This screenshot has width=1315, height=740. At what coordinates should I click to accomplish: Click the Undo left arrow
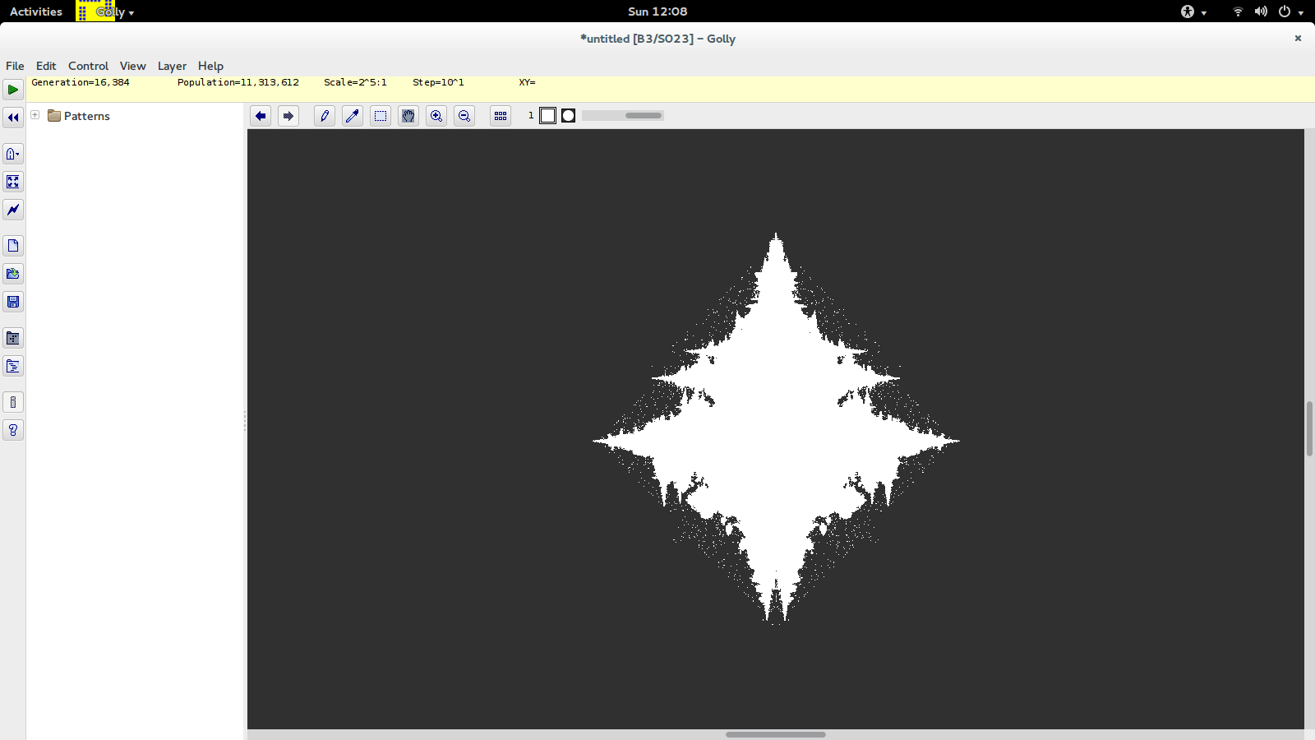(261, 116)
